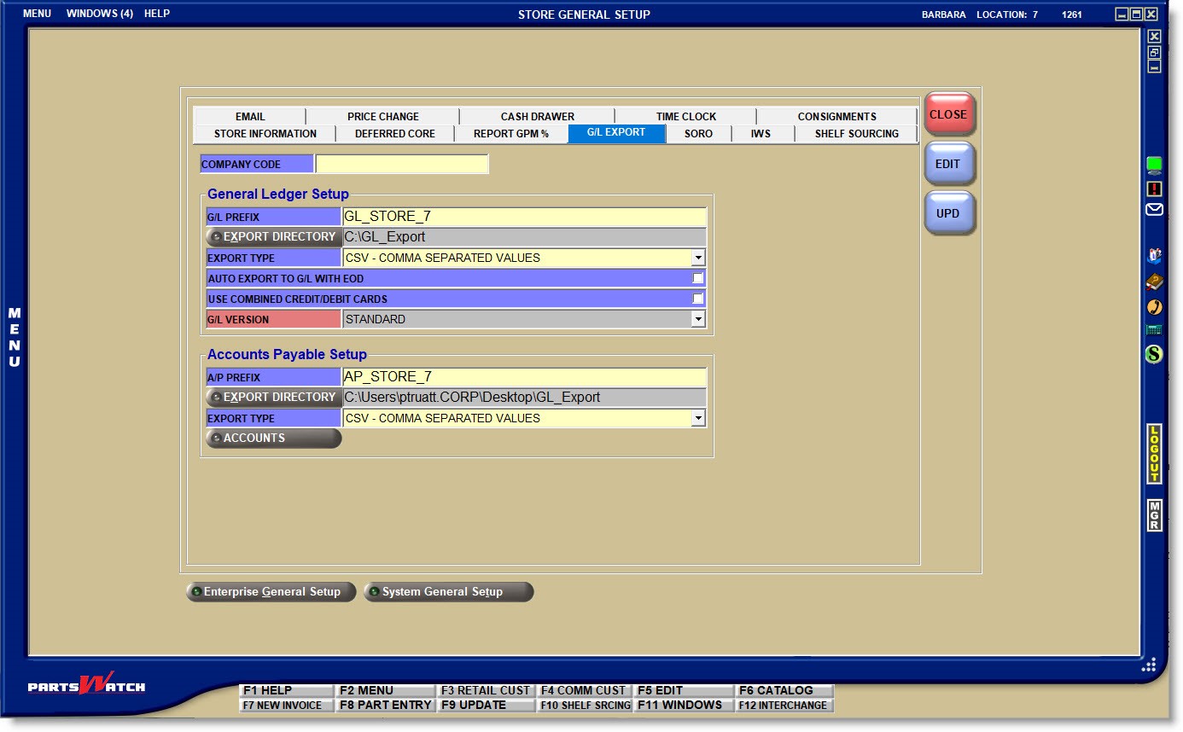This screenshot has width=1183, height=732.
Task: Click the vertical LOGOUT icon
Action: pos(1154,454)
